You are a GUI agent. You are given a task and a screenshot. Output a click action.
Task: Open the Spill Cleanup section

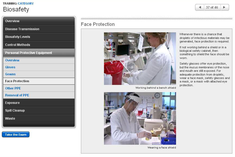[x=39, y=111]
